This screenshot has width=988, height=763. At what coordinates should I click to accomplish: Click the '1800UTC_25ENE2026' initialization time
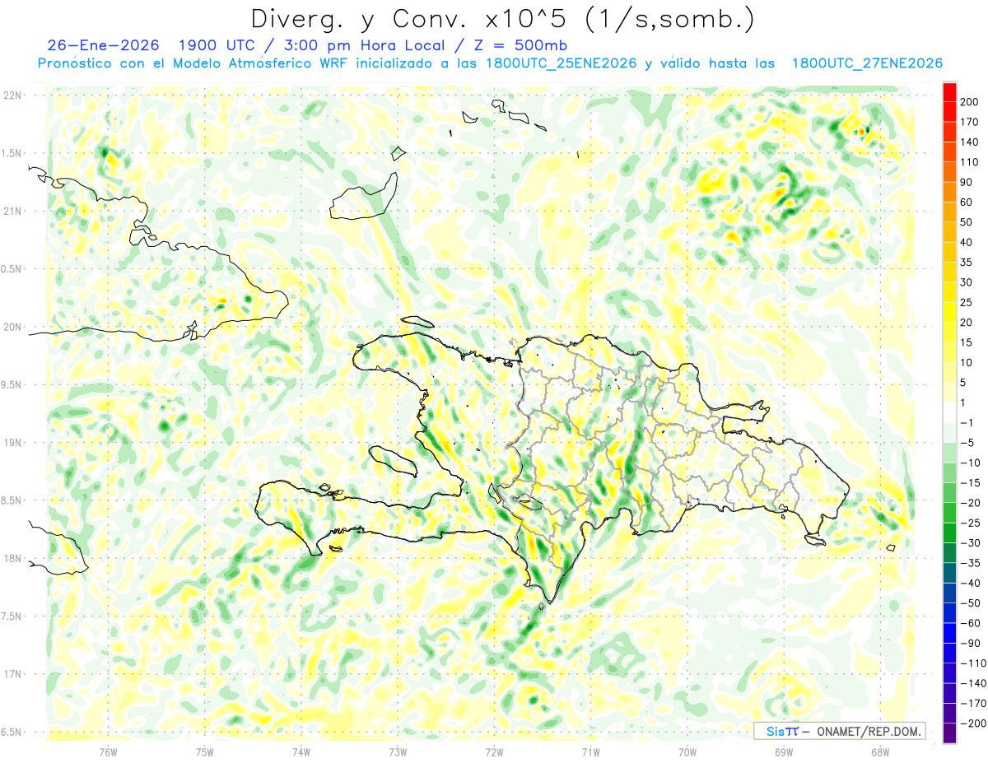pos(561,63)
